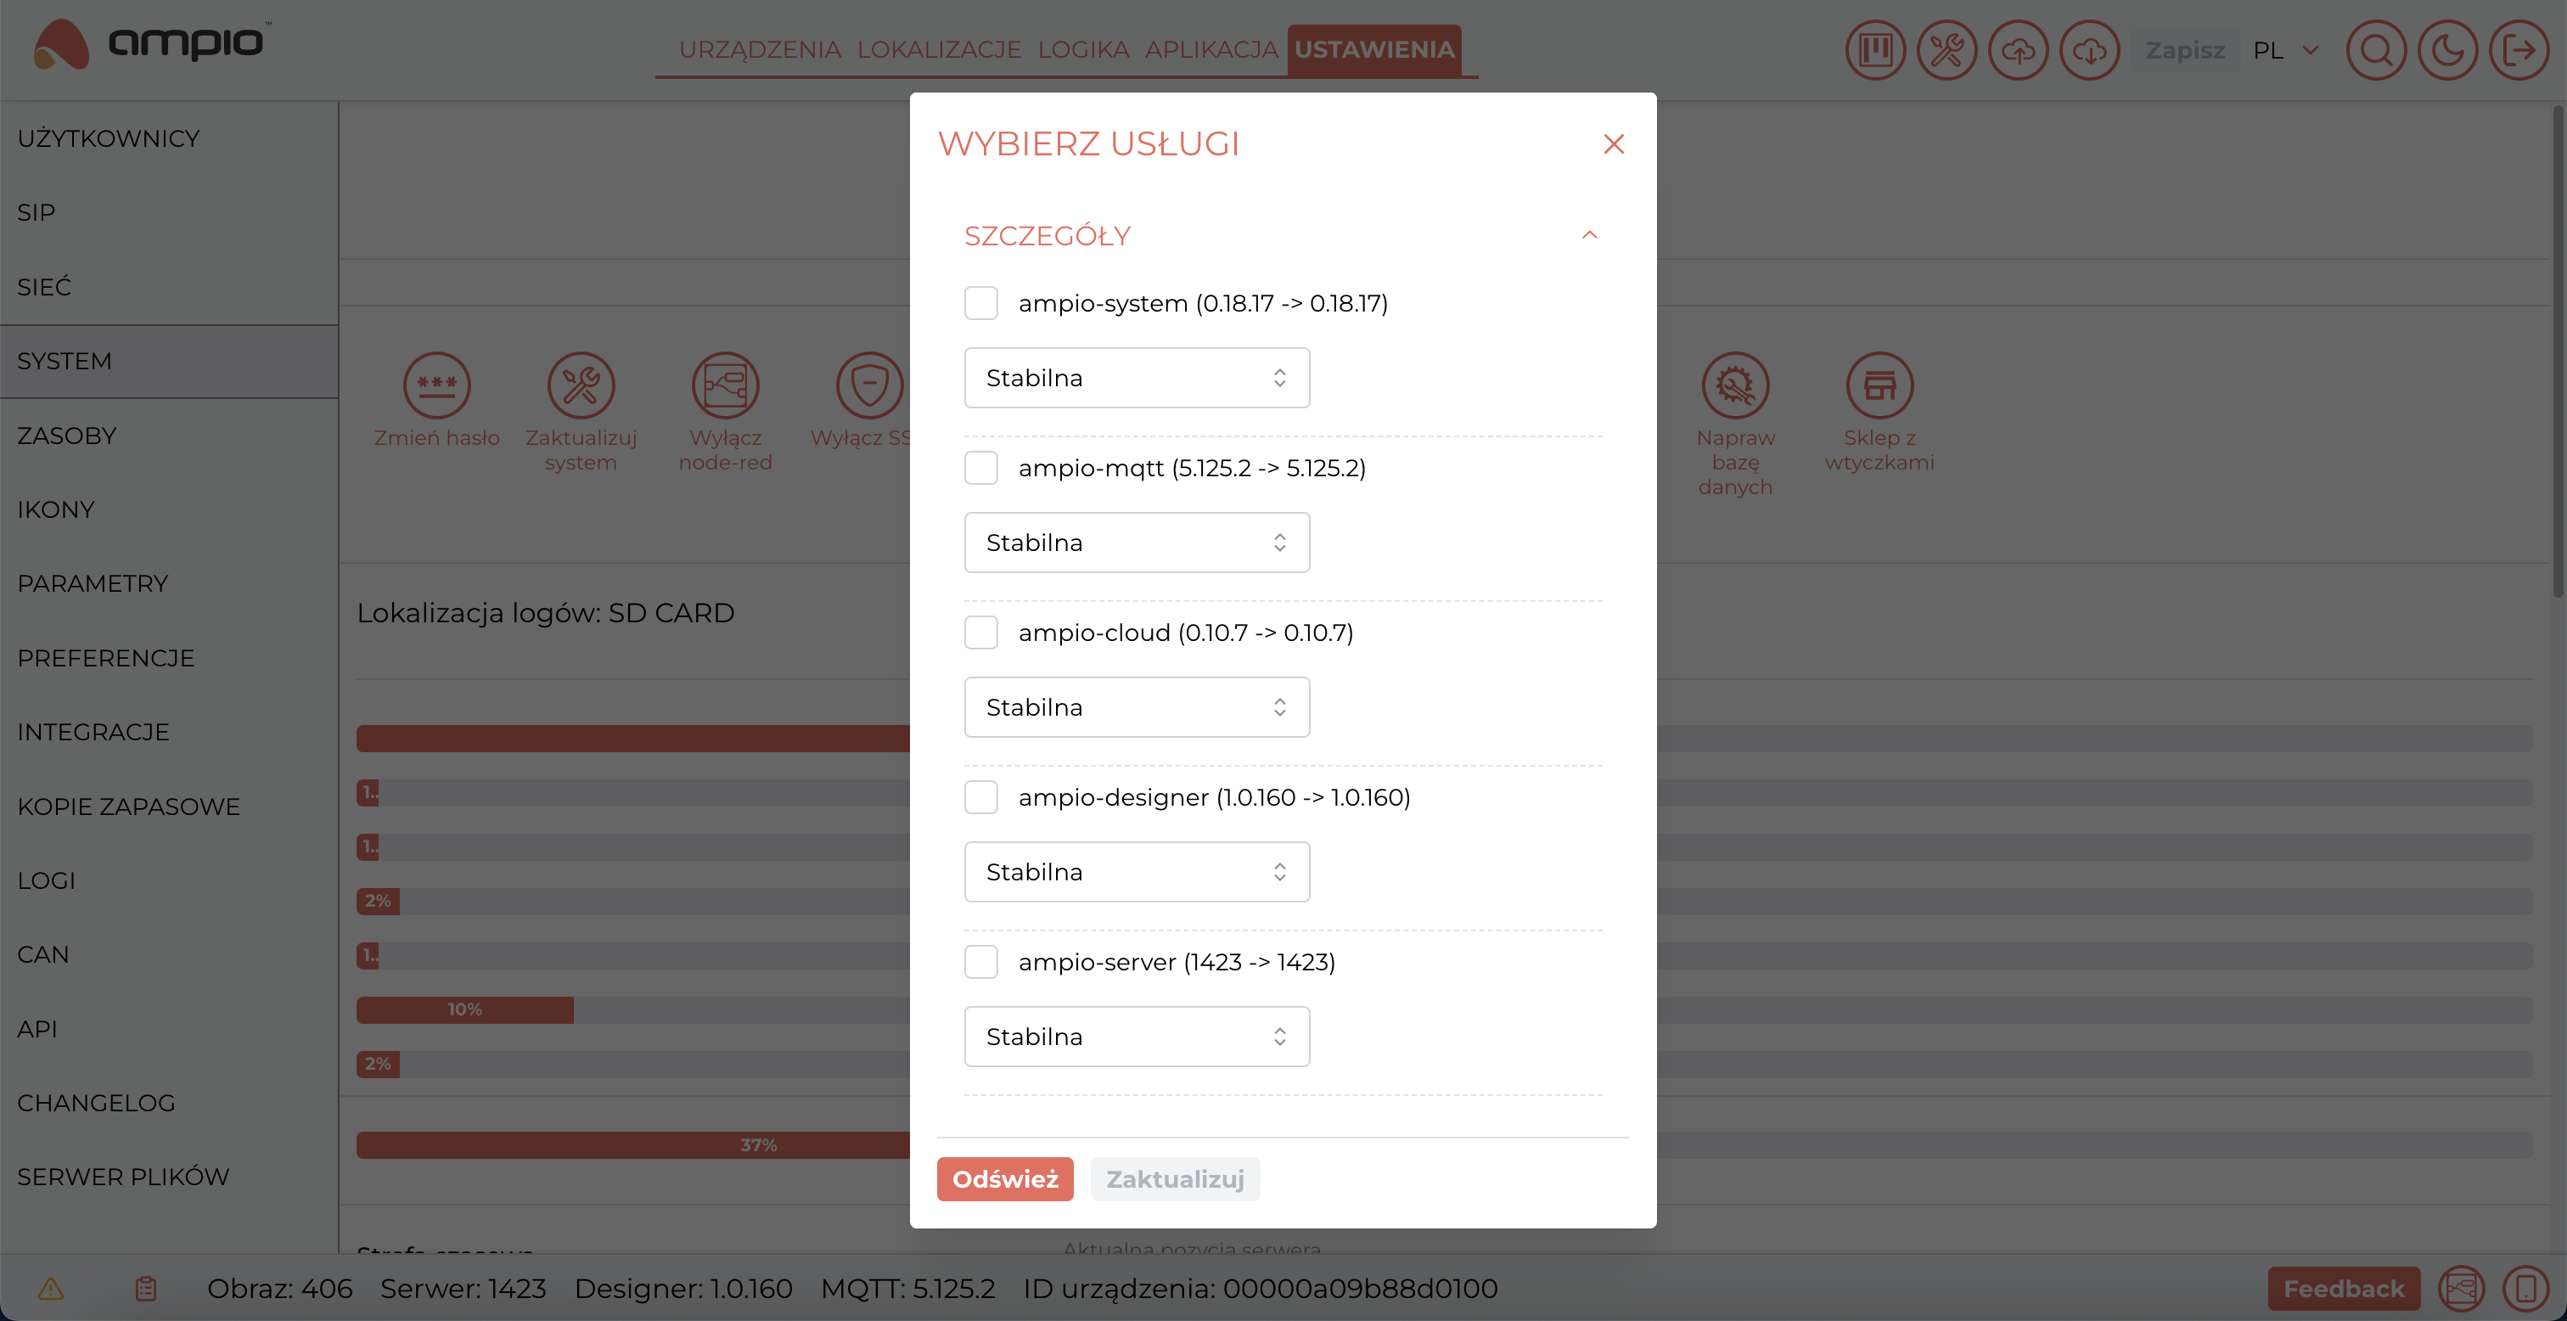This screenshot has width=2567, height=1321.
Task: Click the logout icon
Action: [2518, 50]
